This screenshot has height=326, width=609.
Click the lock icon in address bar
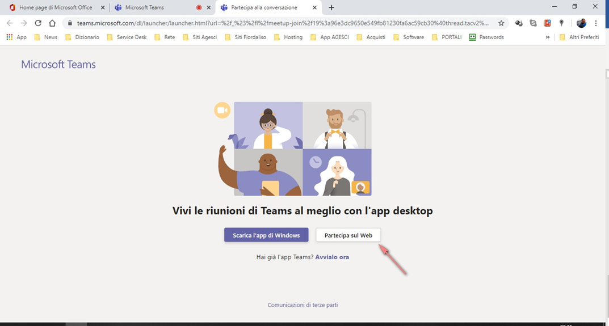click(x=70, y=23)
